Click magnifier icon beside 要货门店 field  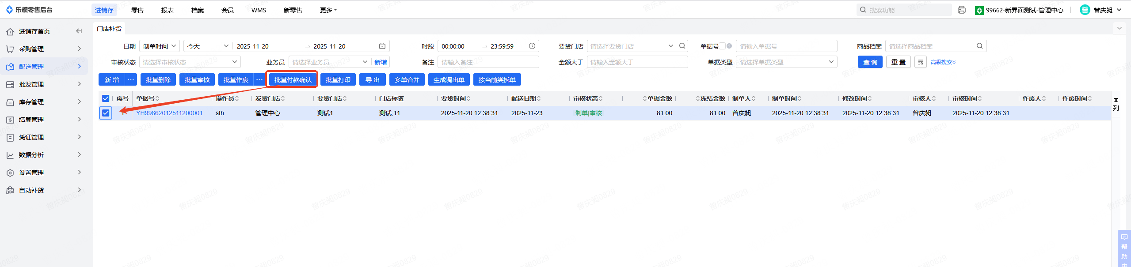pos(682,46)
